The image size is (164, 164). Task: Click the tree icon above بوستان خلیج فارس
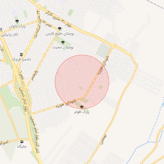coord(60,29)
